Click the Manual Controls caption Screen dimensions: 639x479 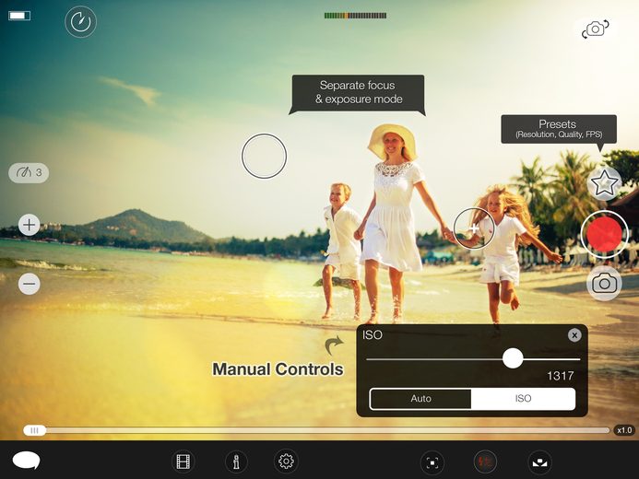pyautogui.click(x=278, y=369)
